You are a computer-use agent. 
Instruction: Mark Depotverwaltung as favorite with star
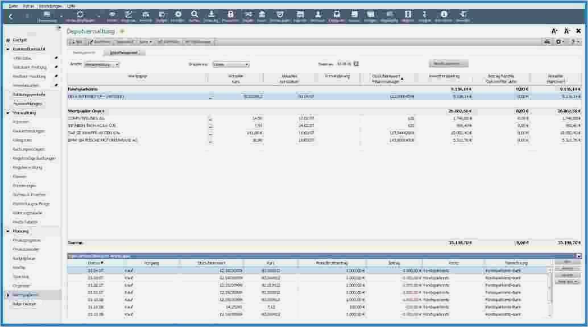tap(122, 31)
